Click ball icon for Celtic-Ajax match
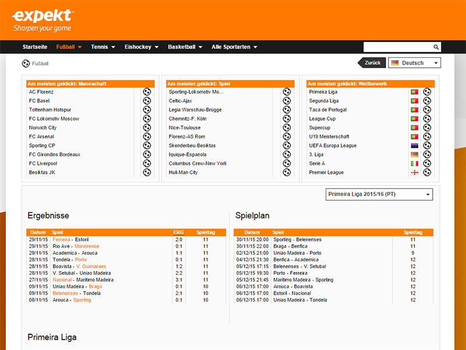 coord(287,100)
